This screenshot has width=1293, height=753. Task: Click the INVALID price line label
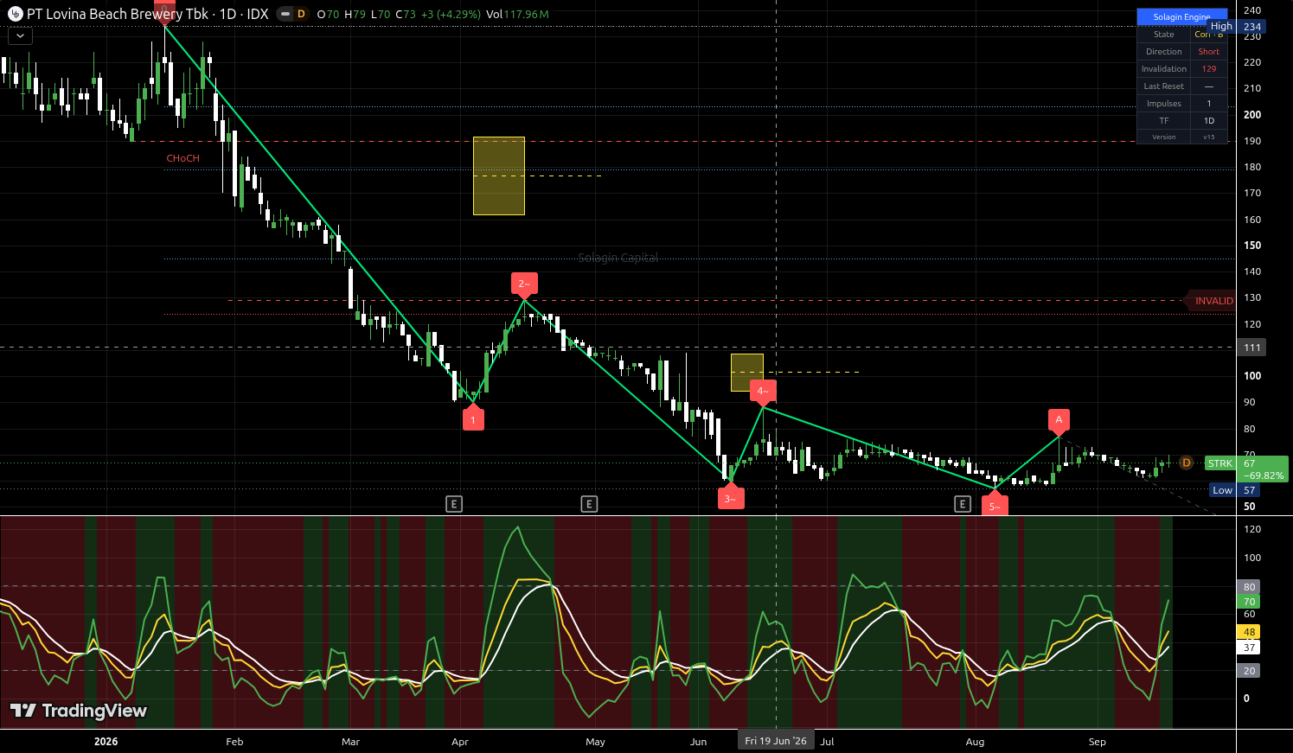click(x=1213, y=301)
